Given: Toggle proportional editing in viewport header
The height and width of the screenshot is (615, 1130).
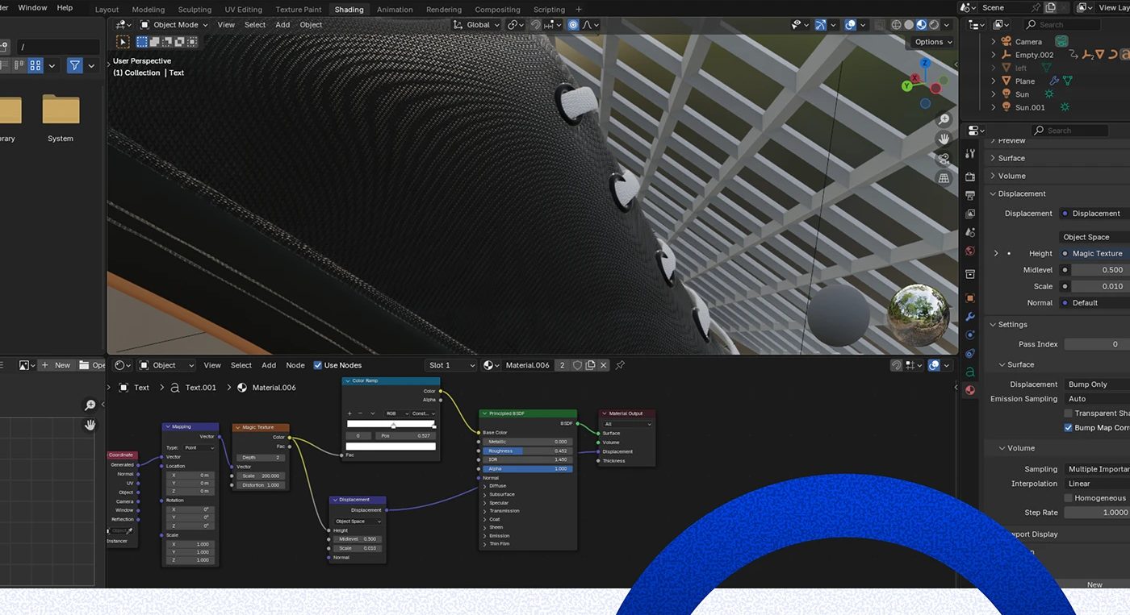Looking at the screenshot, I should click(573, 25).
